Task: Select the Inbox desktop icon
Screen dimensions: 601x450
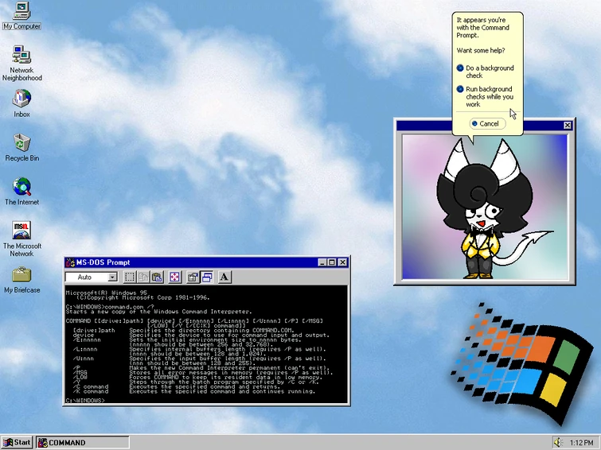Action: coord(21,103)
